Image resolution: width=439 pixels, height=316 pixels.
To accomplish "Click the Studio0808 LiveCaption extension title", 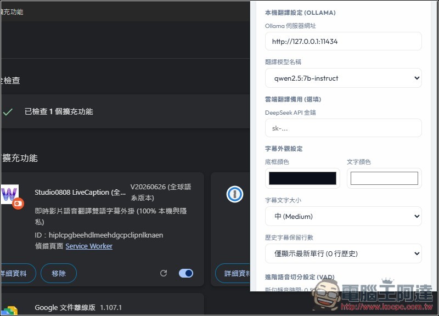I will [80, 193].
